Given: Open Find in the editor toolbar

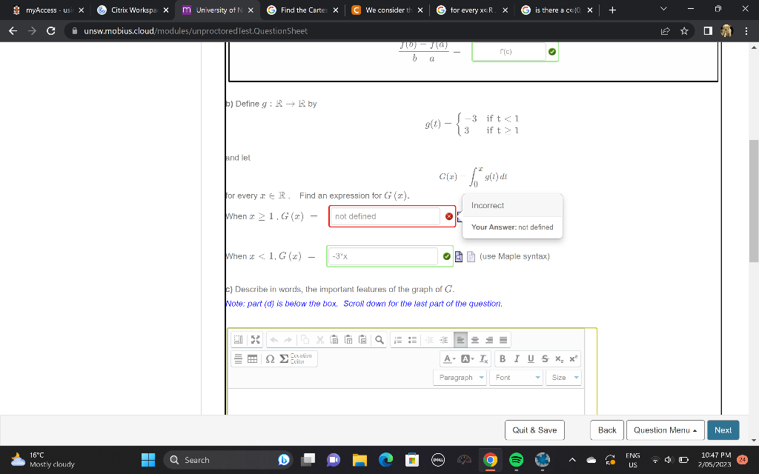Looking at the screenshot, I should tap(379, 340).
